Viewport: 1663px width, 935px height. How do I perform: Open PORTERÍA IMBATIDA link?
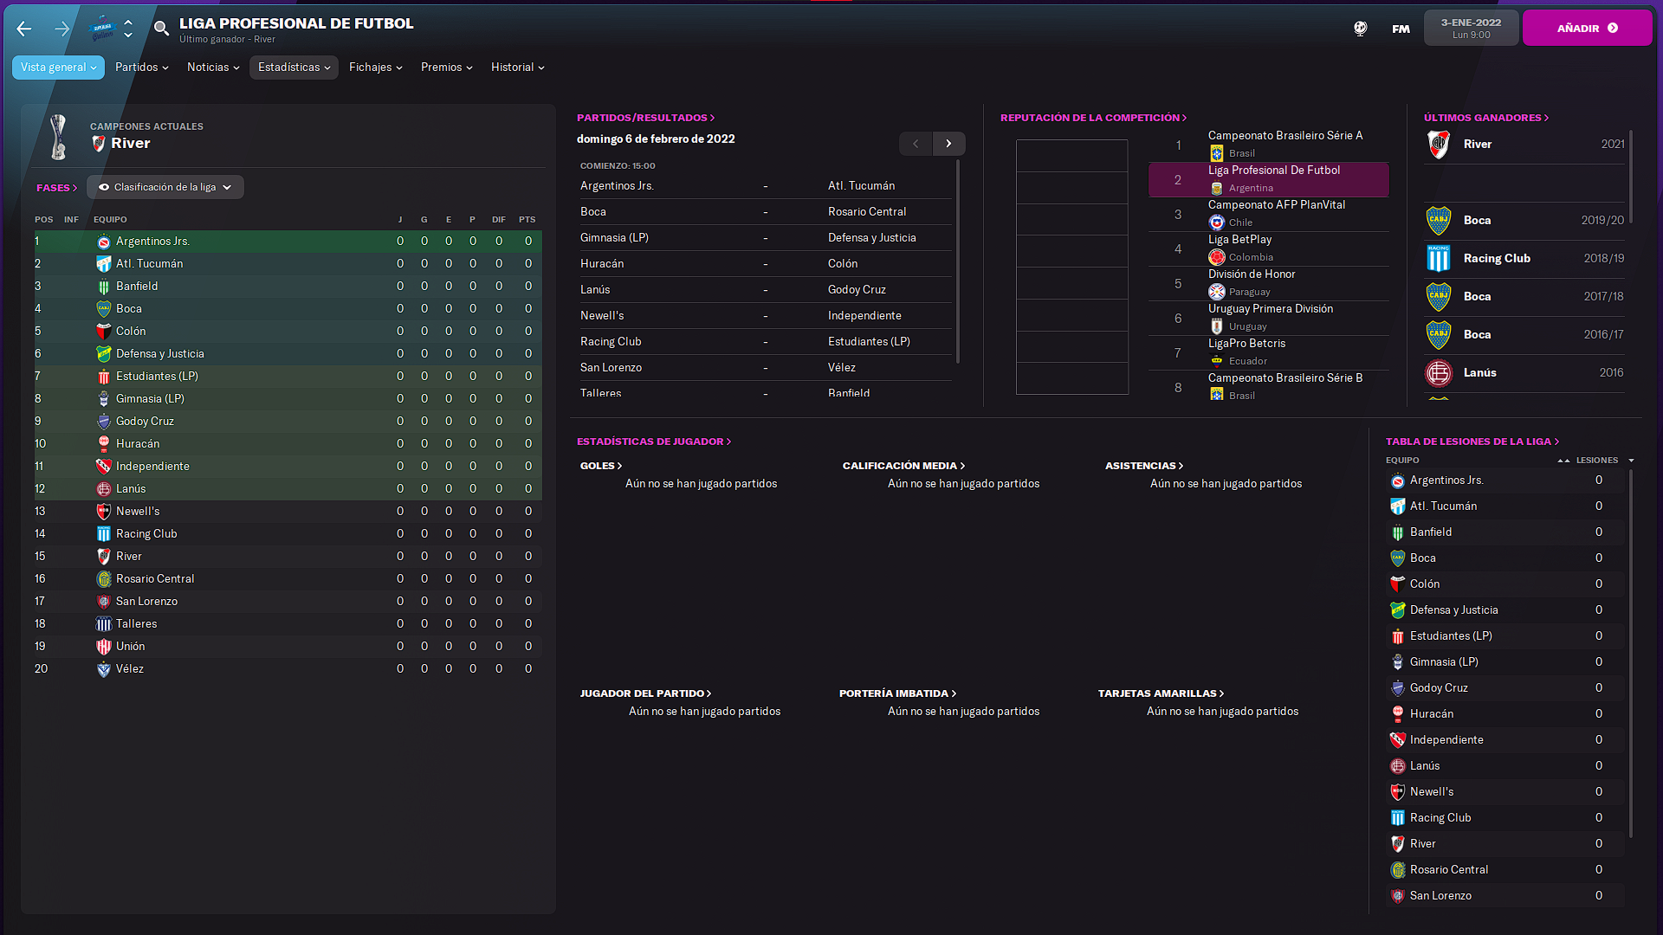(x=897, y=693)
